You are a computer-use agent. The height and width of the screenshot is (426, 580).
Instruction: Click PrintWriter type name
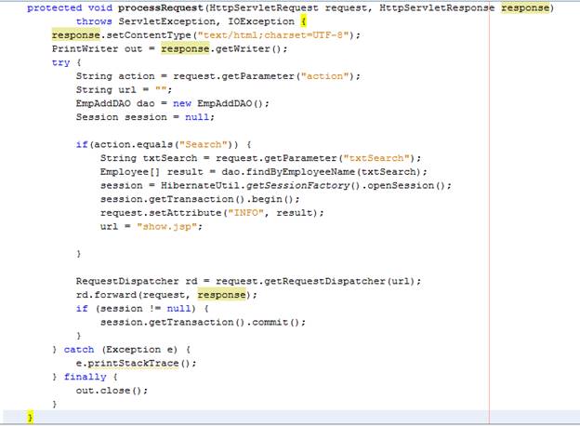[85, 49]
